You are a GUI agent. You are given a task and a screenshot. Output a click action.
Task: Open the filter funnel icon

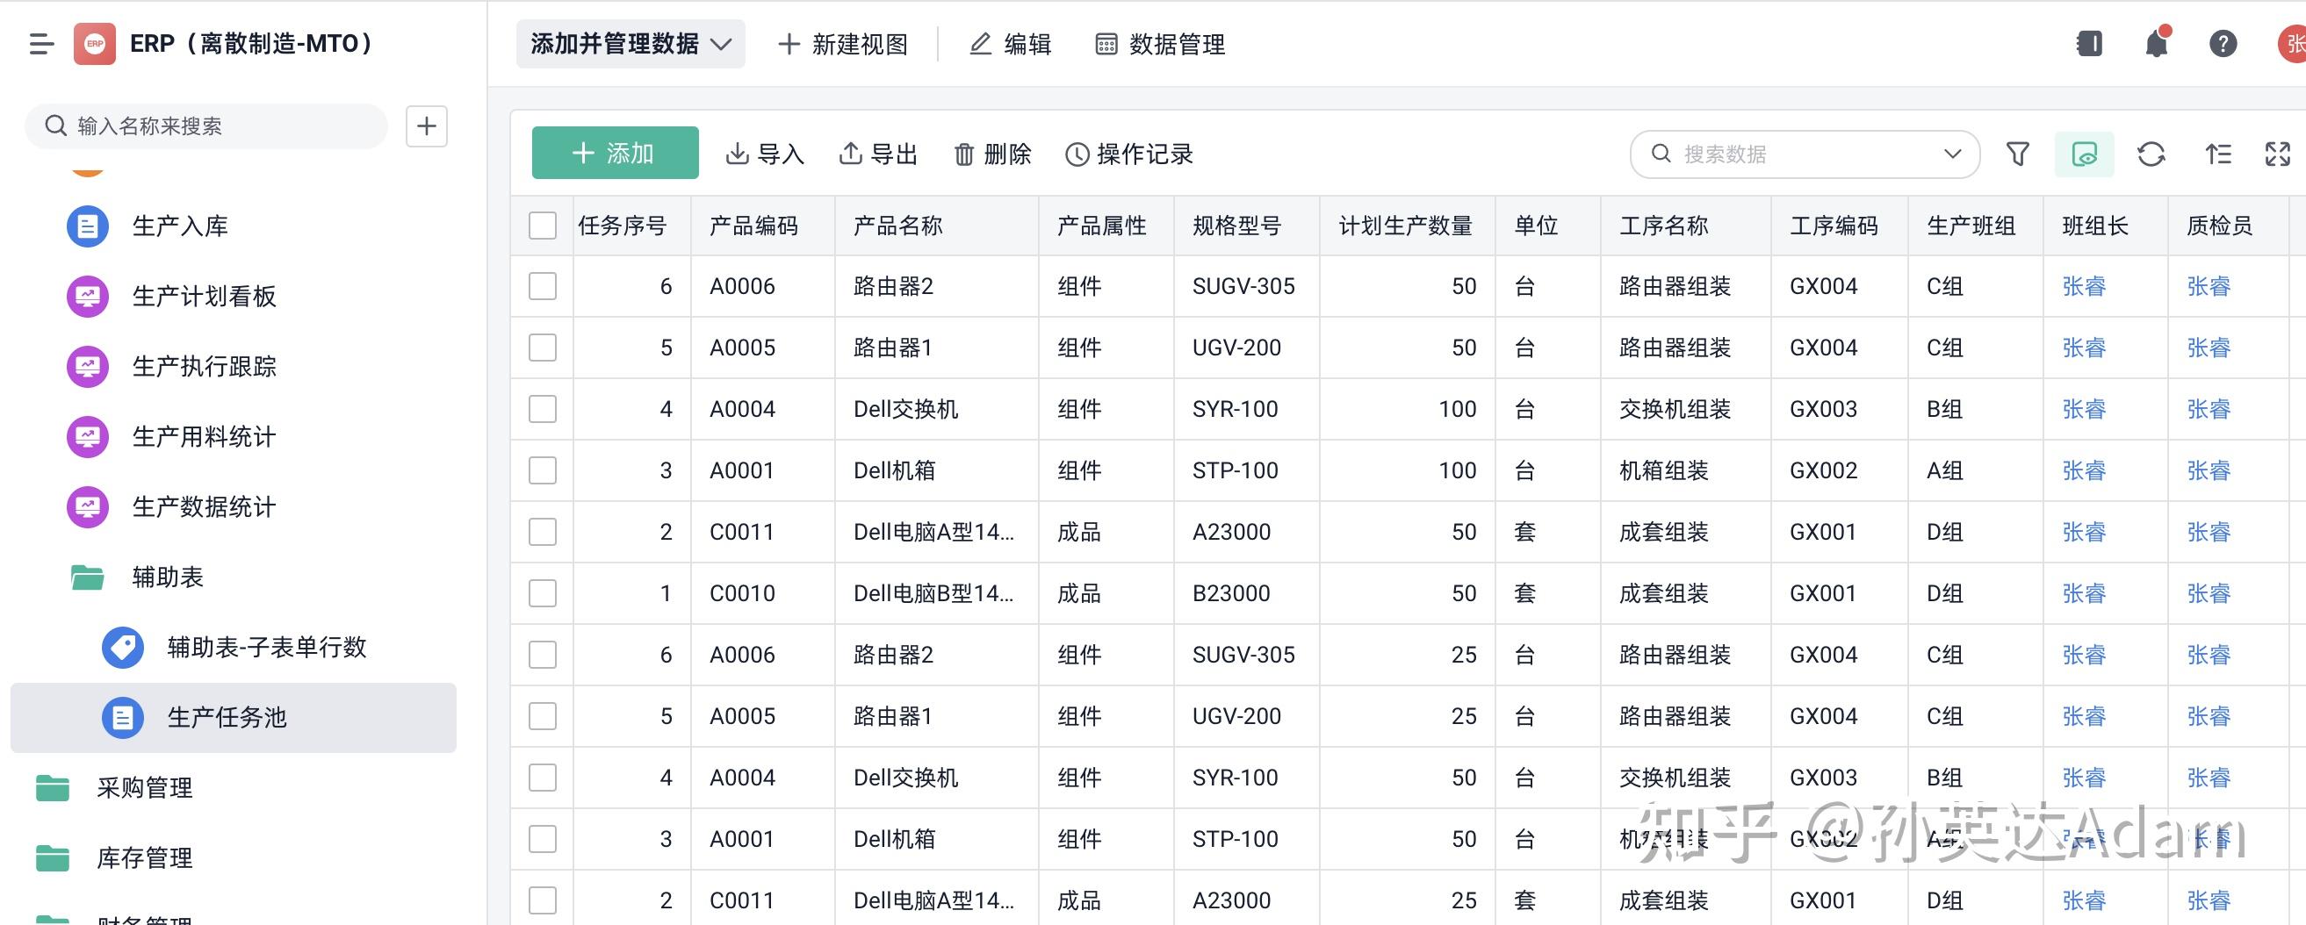coord(2018,154)
